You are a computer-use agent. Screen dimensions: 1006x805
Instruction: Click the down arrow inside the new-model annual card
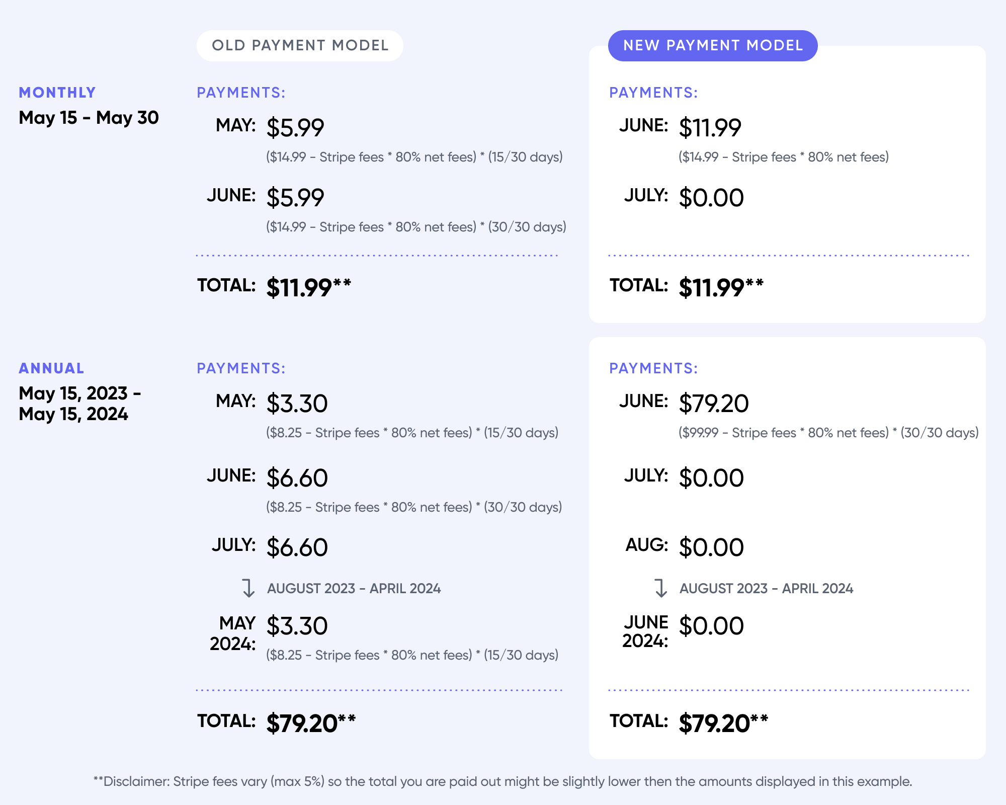click(x=661, y=588)
